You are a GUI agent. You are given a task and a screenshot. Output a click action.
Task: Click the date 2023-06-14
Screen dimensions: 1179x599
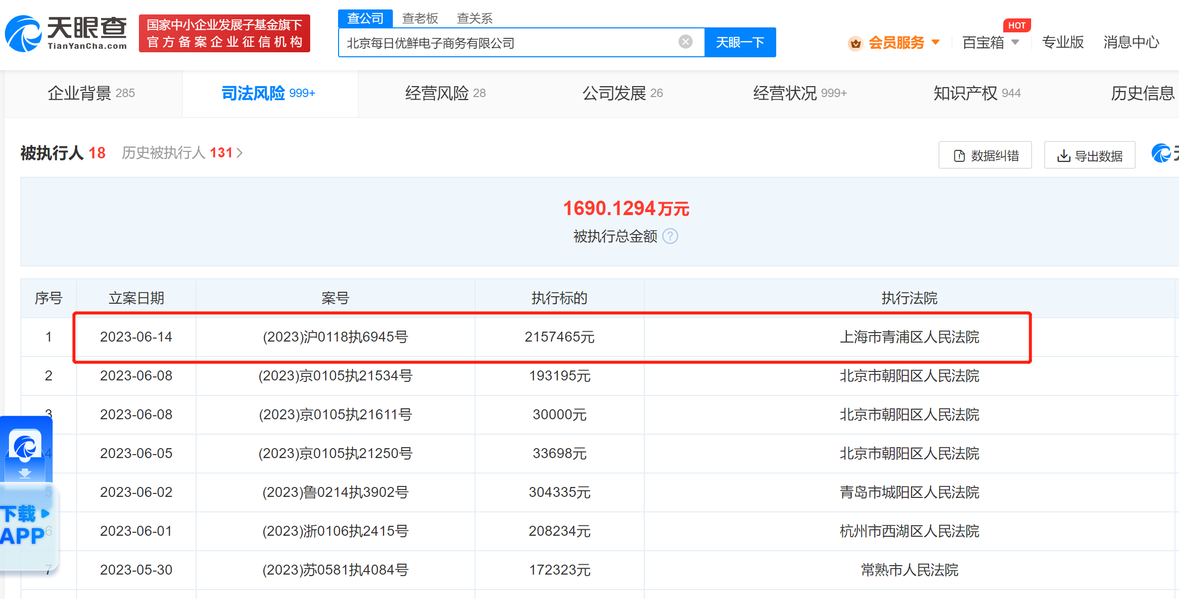(136, 337)
